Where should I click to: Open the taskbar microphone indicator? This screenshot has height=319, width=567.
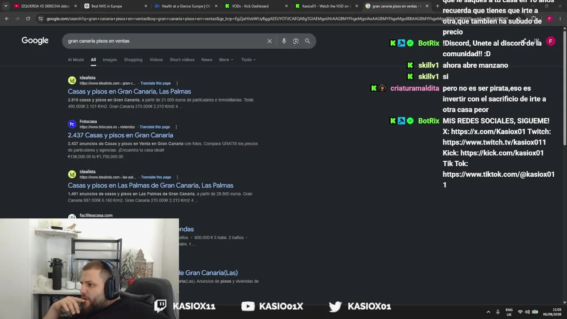pos(498,312)
